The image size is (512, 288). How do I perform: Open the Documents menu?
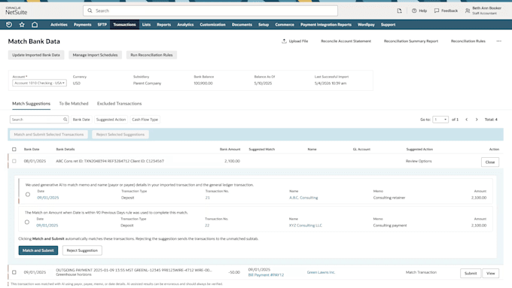click(242, 25)
